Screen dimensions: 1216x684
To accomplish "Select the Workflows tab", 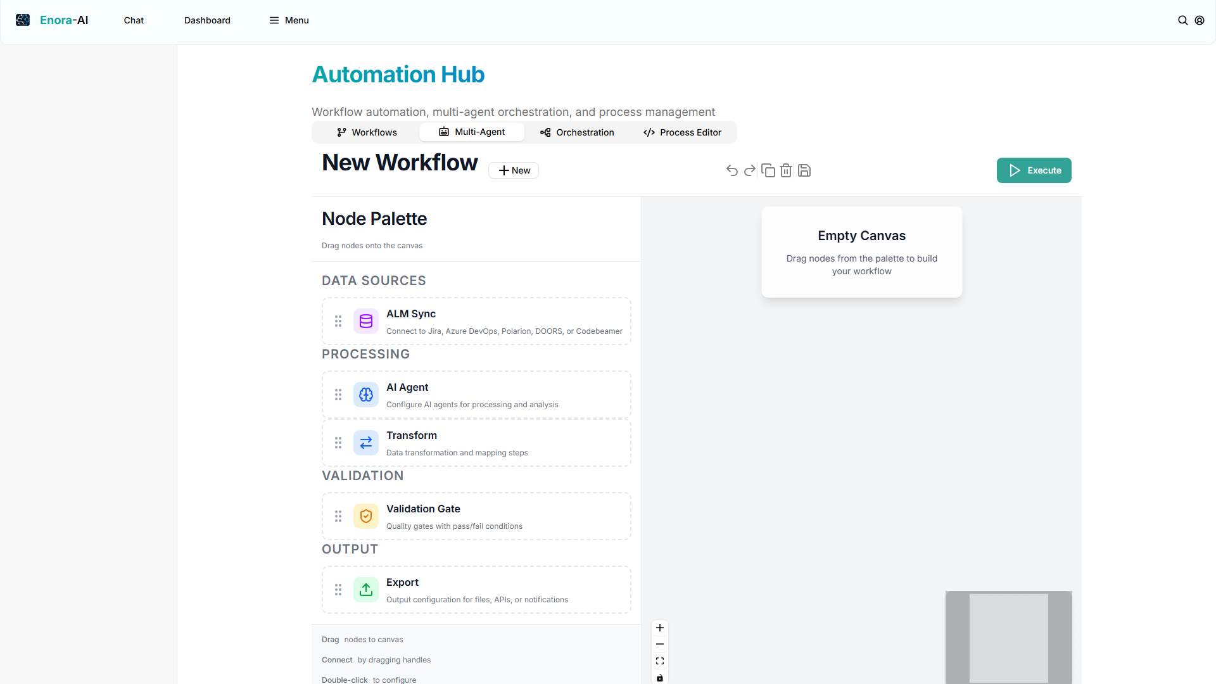I will point(366,132).
